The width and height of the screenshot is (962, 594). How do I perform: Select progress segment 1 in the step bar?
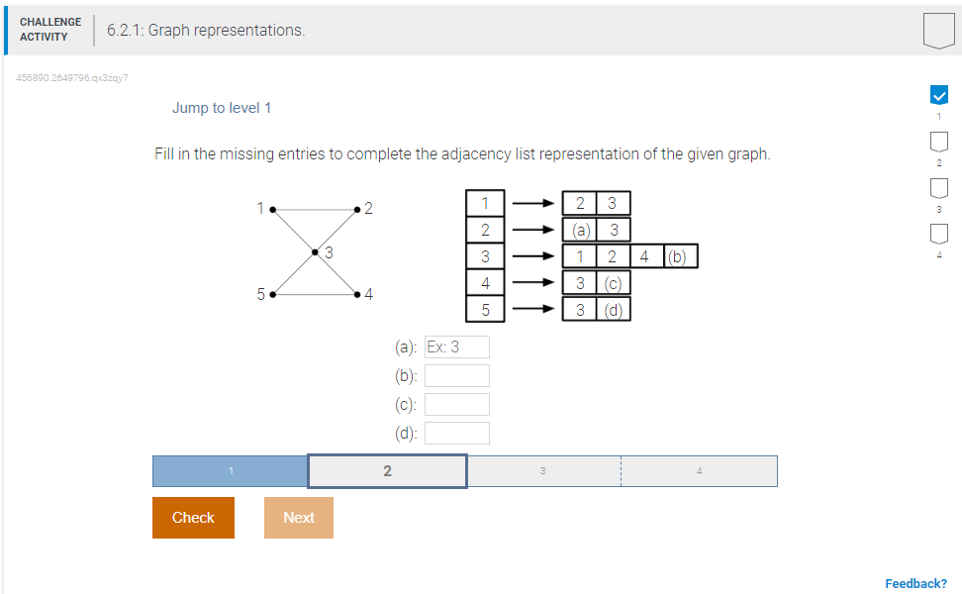[231, 470]
